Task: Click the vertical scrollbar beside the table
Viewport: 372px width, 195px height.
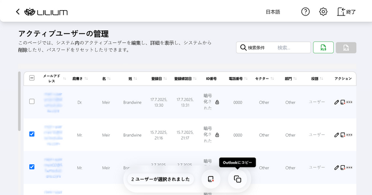Action: coord(19,101)
